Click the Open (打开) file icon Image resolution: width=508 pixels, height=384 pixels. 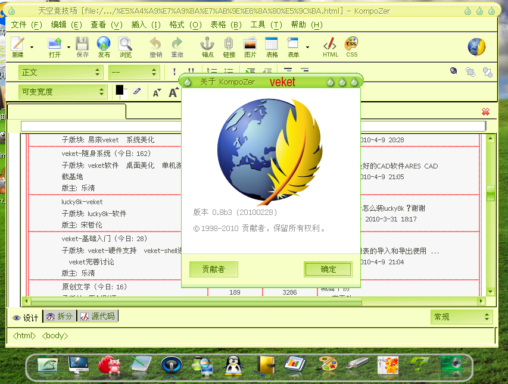coord(54,43)
